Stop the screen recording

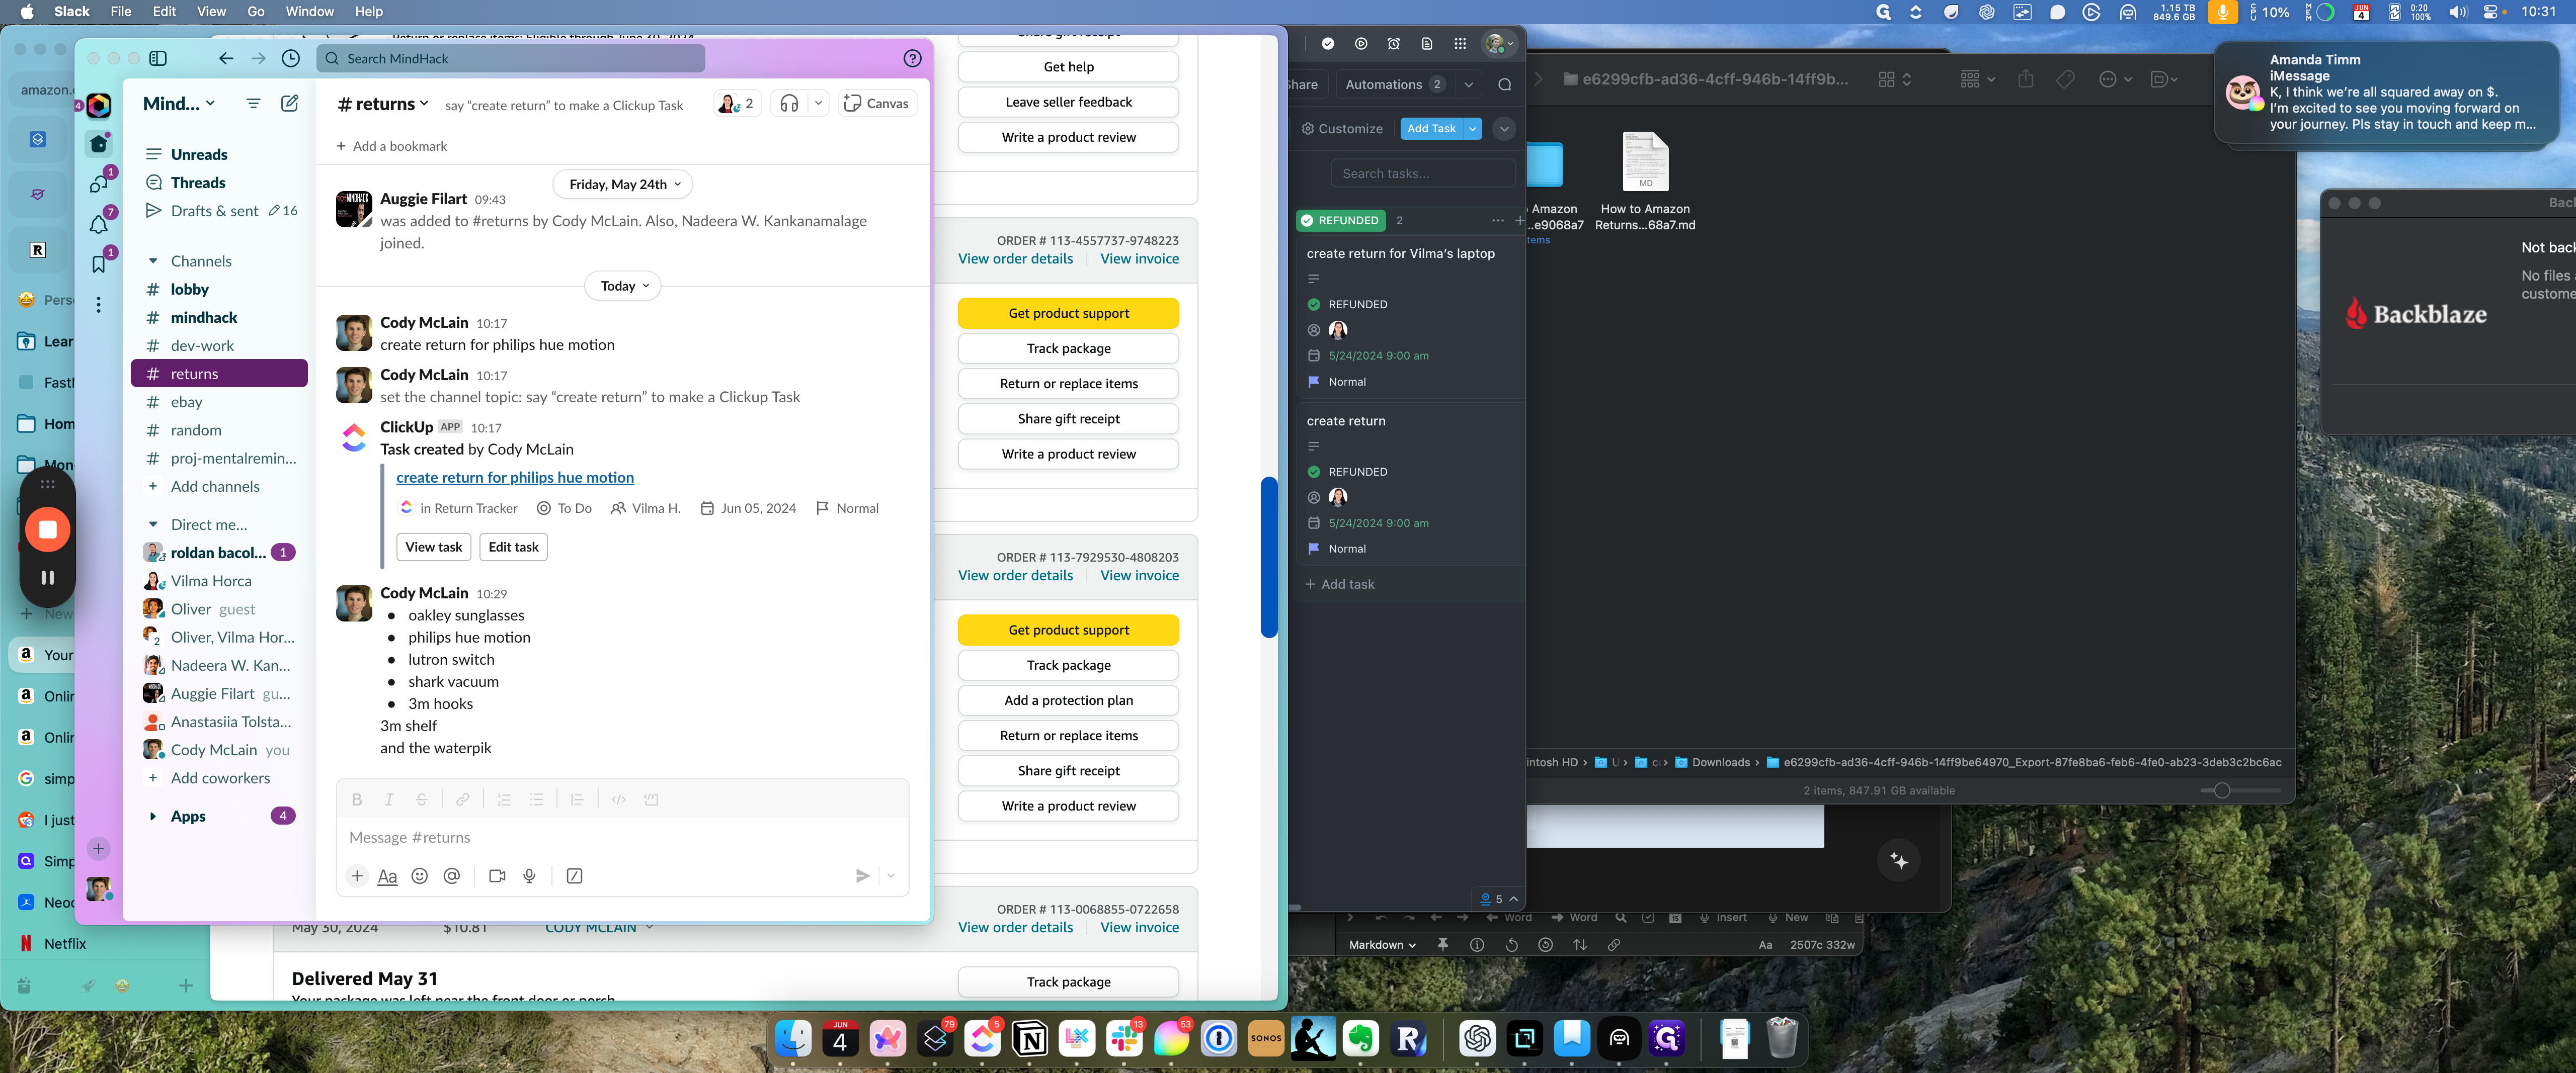(x=47, y=529)
